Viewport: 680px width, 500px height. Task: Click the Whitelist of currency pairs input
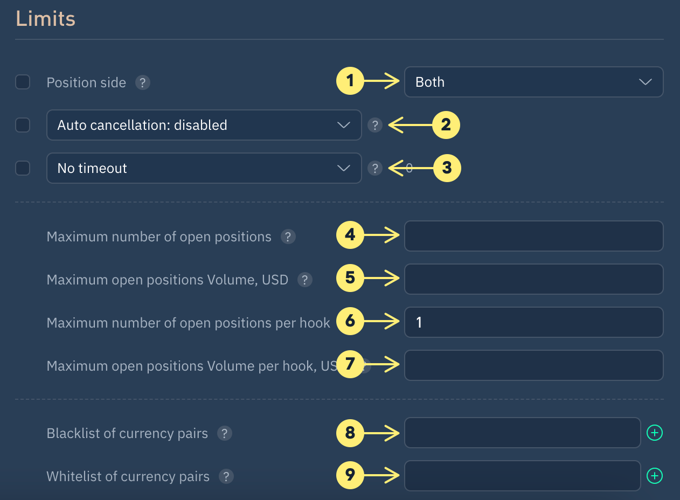click(x=522, y=476)
